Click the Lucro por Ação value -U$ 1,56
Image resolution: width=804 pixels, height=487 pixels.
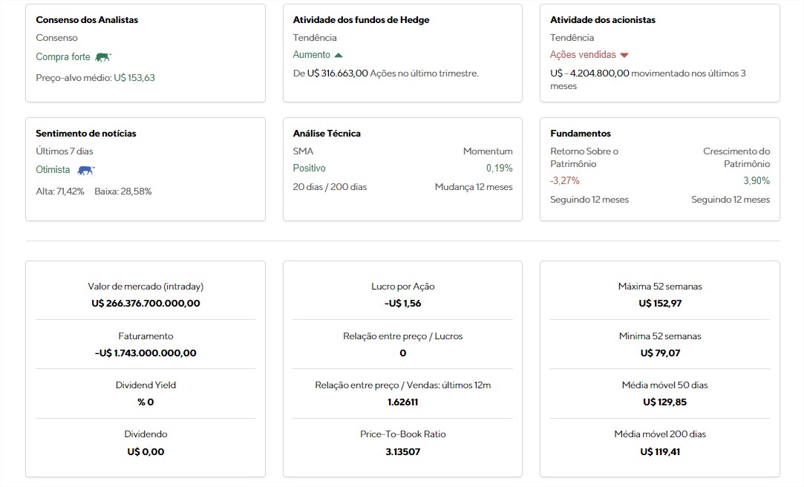coord(402,303)
